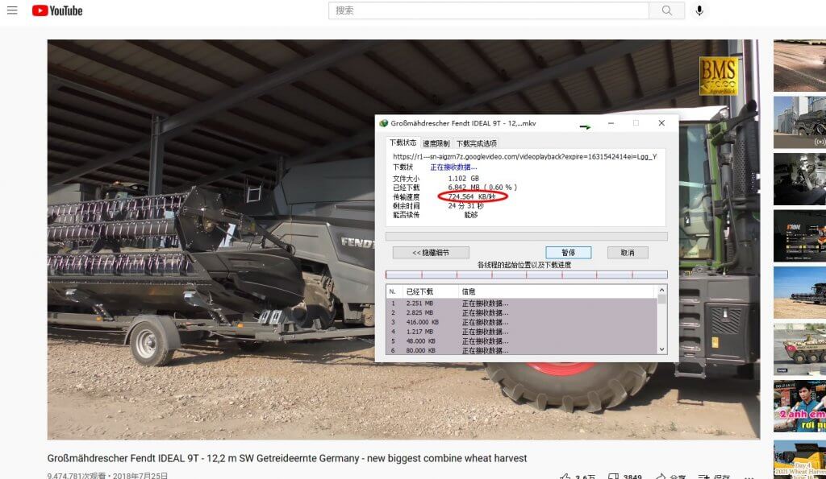Image resolution: width=826 pixels, height=479 pixels.
Task: Open the grain silos and truck thumbnail
Action: pyautogui.click(x=799, y=122)
